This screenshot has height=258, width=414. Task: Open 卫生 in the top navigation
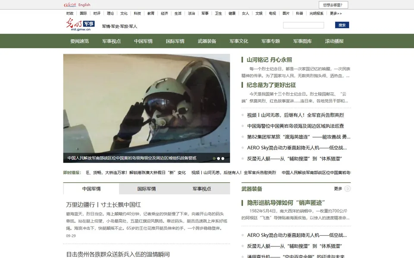pos(218,13)
